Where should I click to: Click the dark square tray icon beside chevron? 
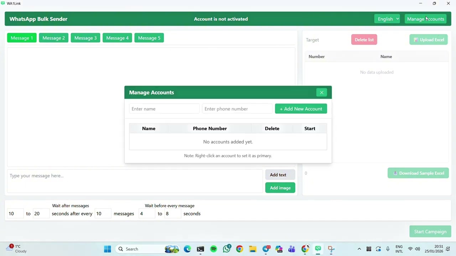(x=369, y=249)
